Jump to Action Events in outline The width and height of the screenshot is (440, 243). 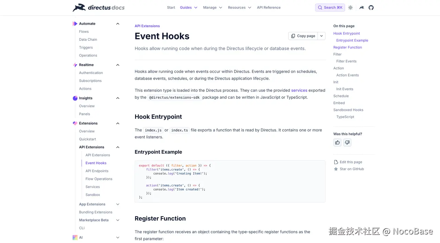tap(348, 75)
